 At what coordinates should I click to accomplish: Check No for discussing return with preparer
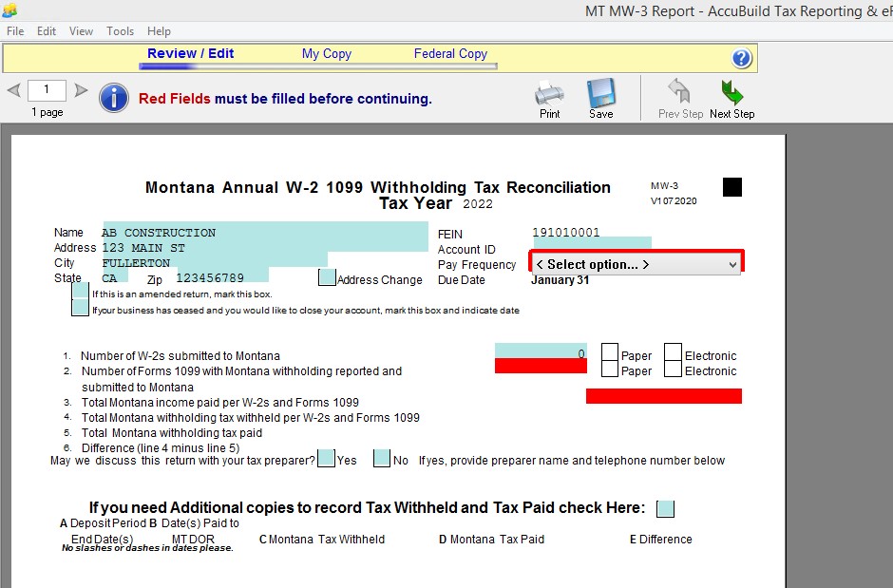[382, 458]
